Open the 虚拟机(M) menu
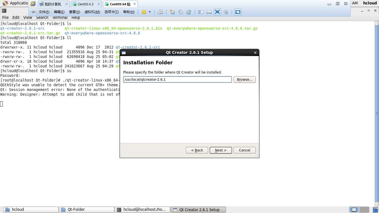Viewport: 379px width, 213px height. [x=92, y=12]
